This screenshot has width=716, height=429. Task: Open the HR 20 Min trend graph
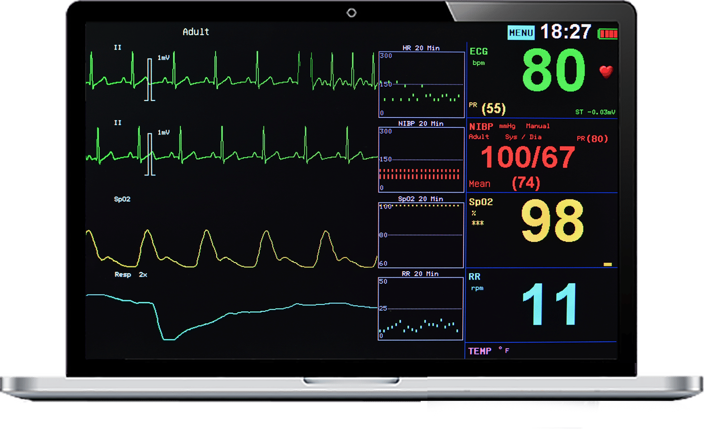(421, 84)
